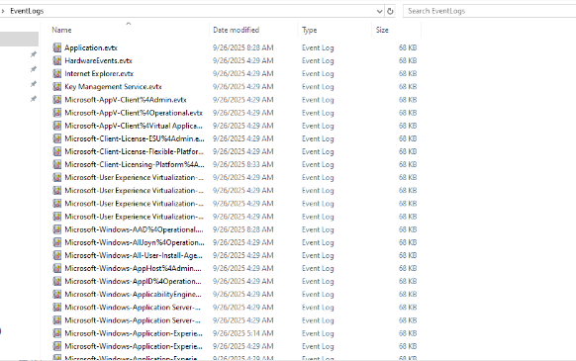Click the refresh icon next to the address bar
Viewport: 576px width, 361px height.
390,11
